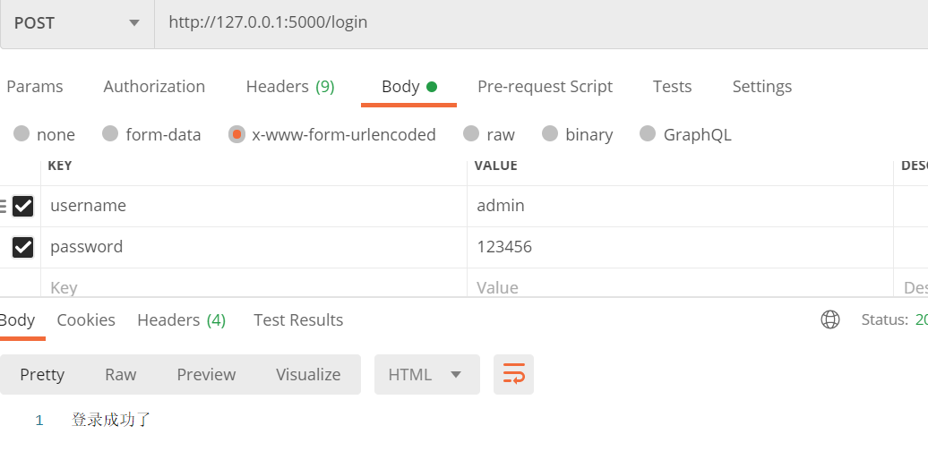The height and width of the screenshot is (451, 928).
Task: Click the empty Key placeholder field
Action: (251, 287)
